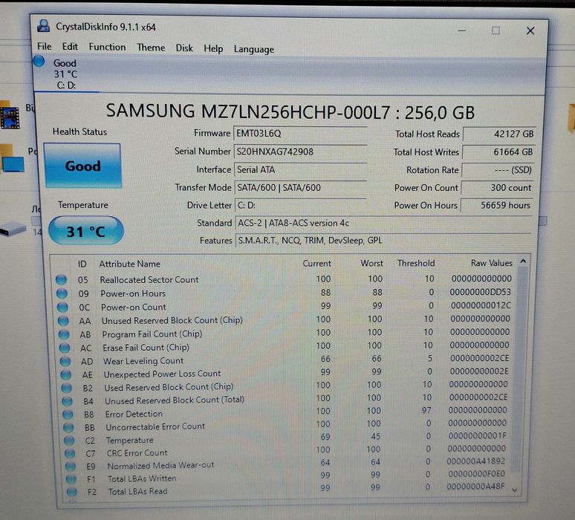This screenshot has height=520, width=575.
Task: Click the Interface field Serial ATA
Action: point(300,169)
